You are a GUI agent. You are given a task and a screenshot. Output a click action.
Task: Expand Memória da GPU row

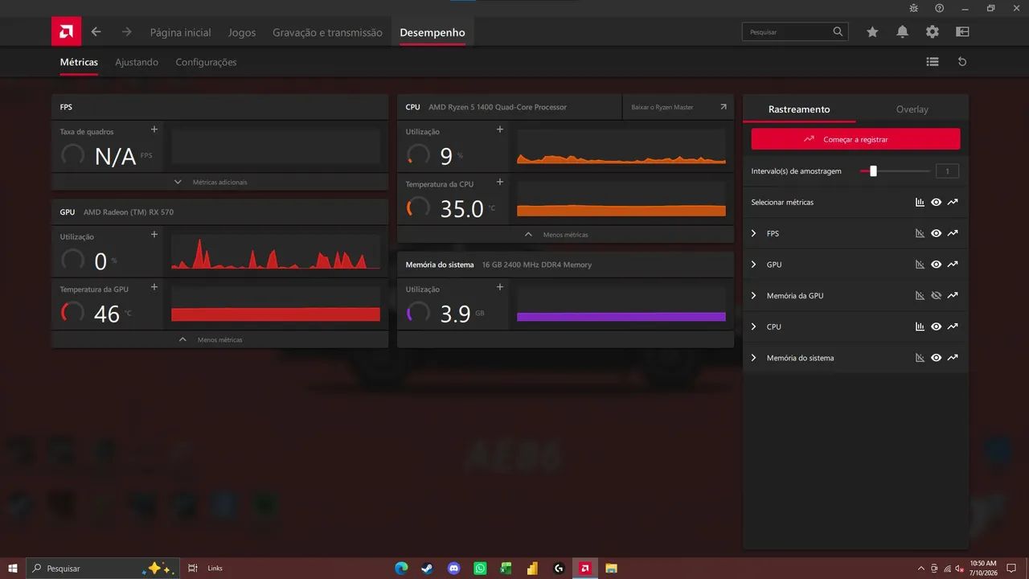[753, 296]
